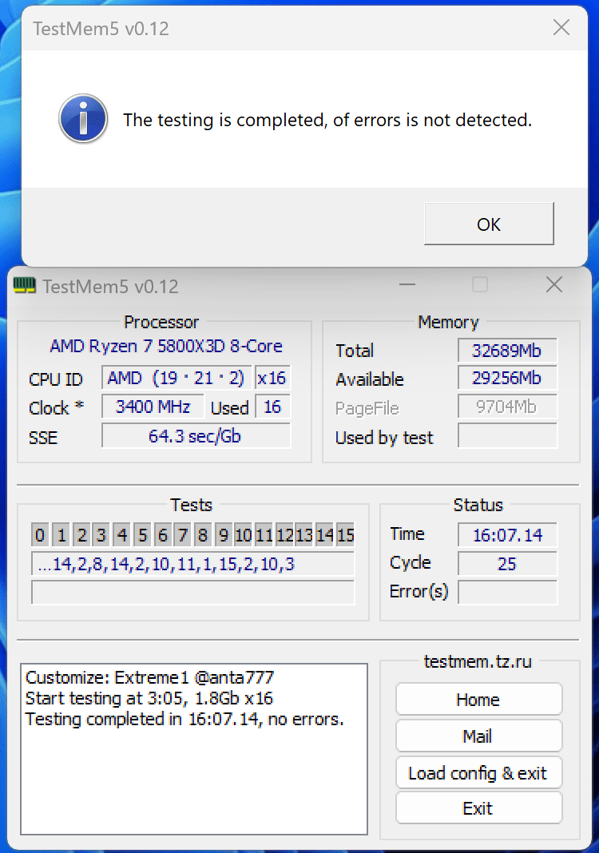Click the Testing completed no errors log line

(x=184, y=719)
